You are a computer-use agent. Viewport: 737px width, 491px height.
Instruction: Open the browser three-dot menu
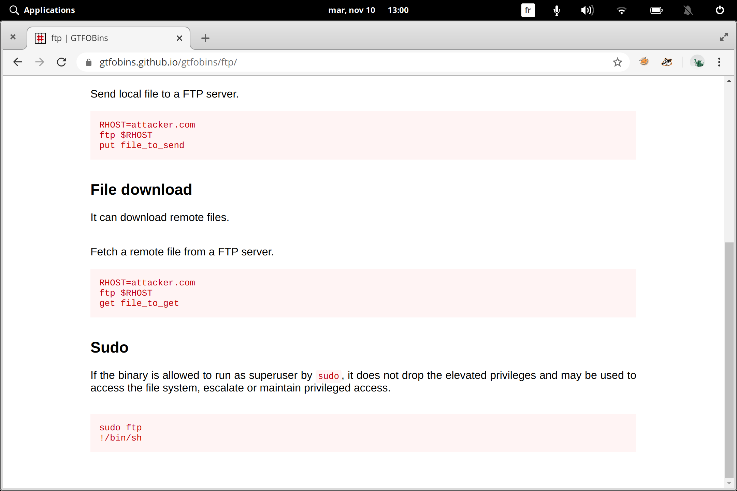(719, 62)
